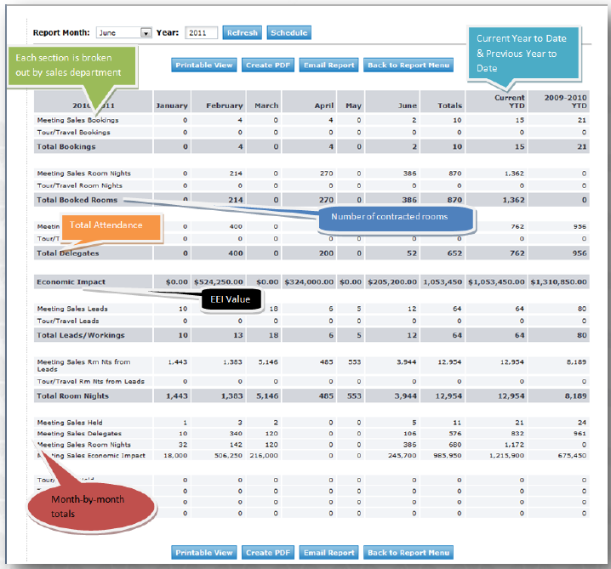Click the Total Room Nights row label
Screen dimensions: 611x569
pos(72,396)
